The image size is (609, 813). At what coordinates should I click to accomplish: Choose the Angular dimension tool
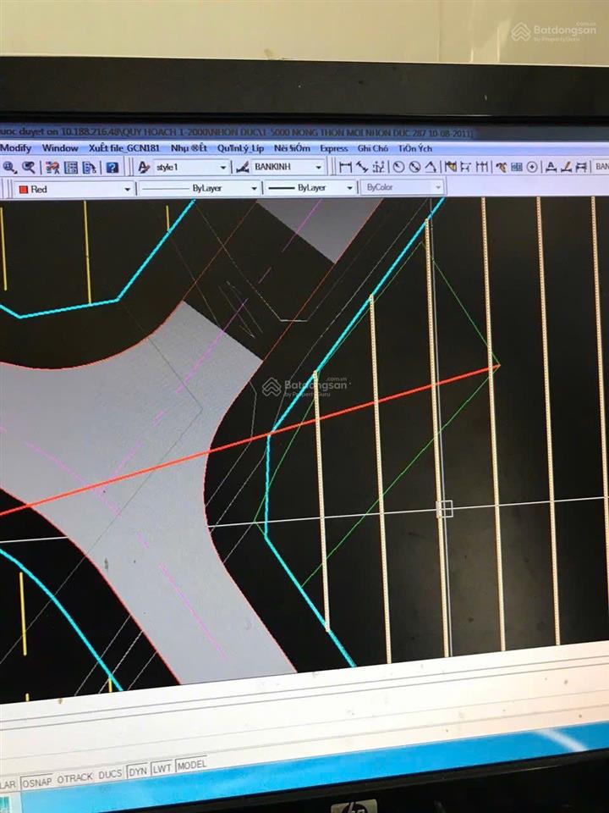pos(431,167)
